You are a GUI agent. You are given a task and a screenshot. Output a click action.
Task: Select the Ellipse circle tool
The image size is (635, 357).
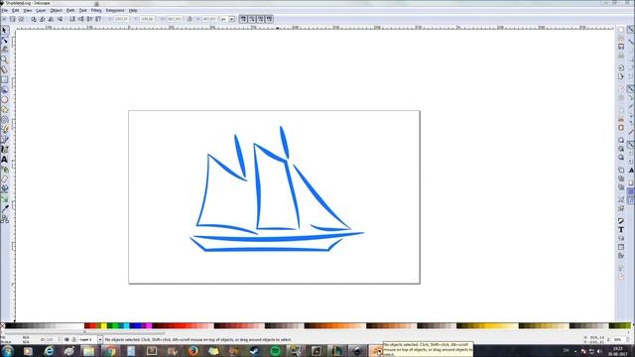coord(4,99)
